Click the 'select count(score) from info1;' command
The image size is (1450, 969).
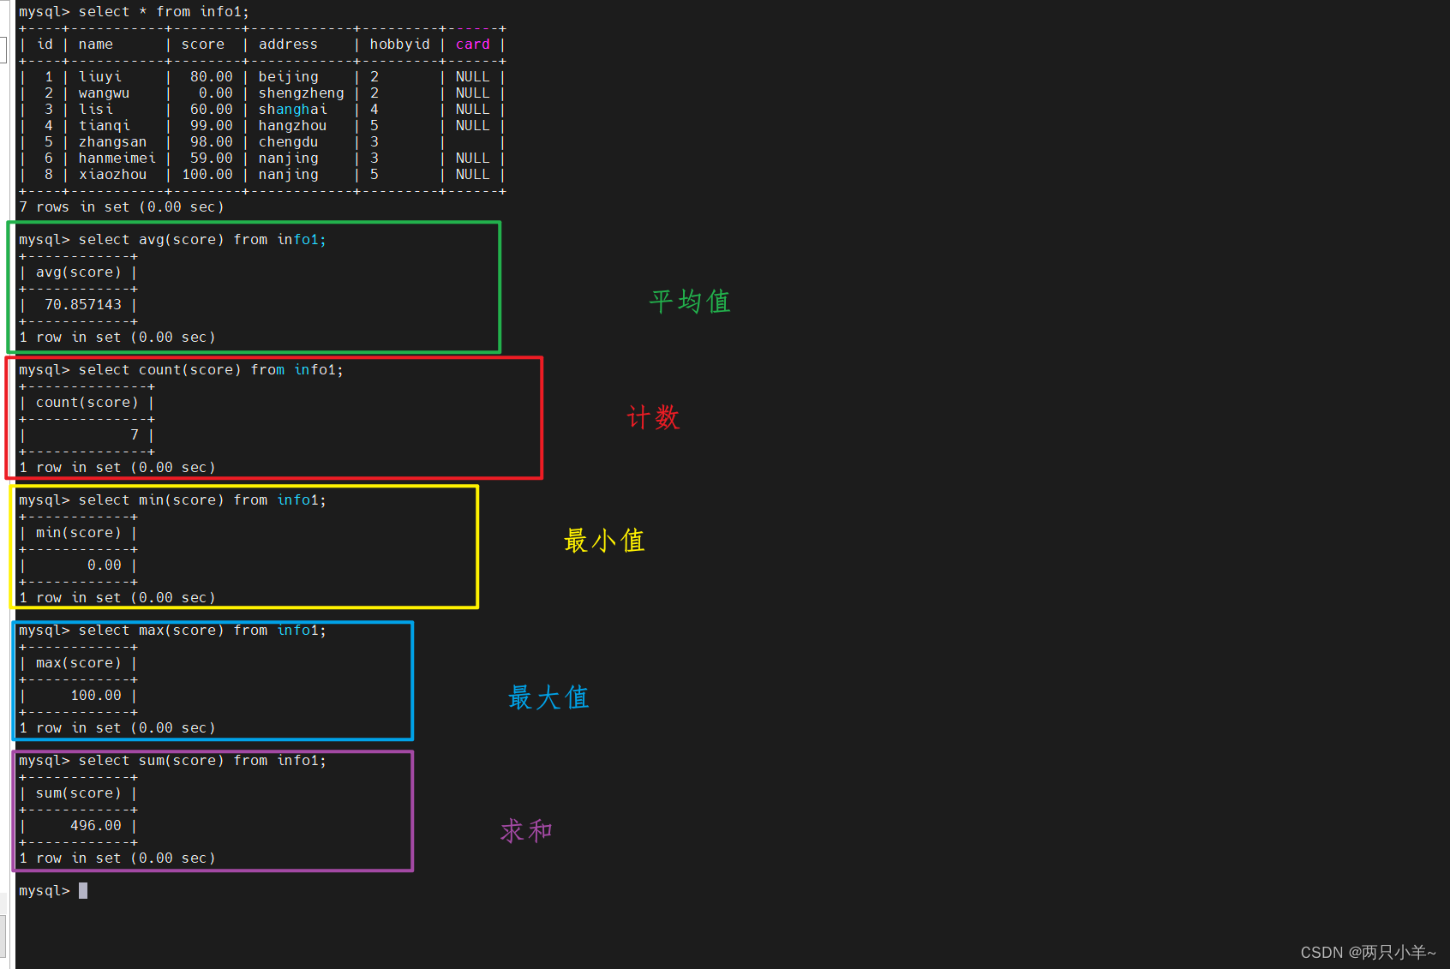pos(211,370)
